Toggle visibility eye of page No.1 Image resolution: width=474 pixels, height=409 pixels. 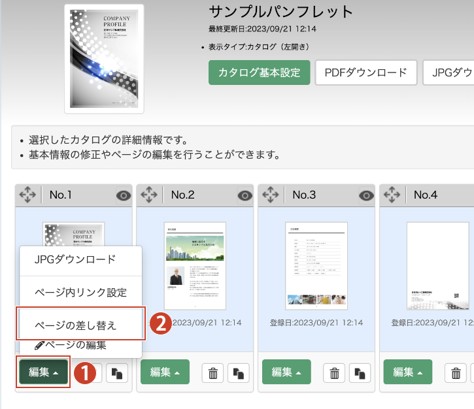pos(123,195)
